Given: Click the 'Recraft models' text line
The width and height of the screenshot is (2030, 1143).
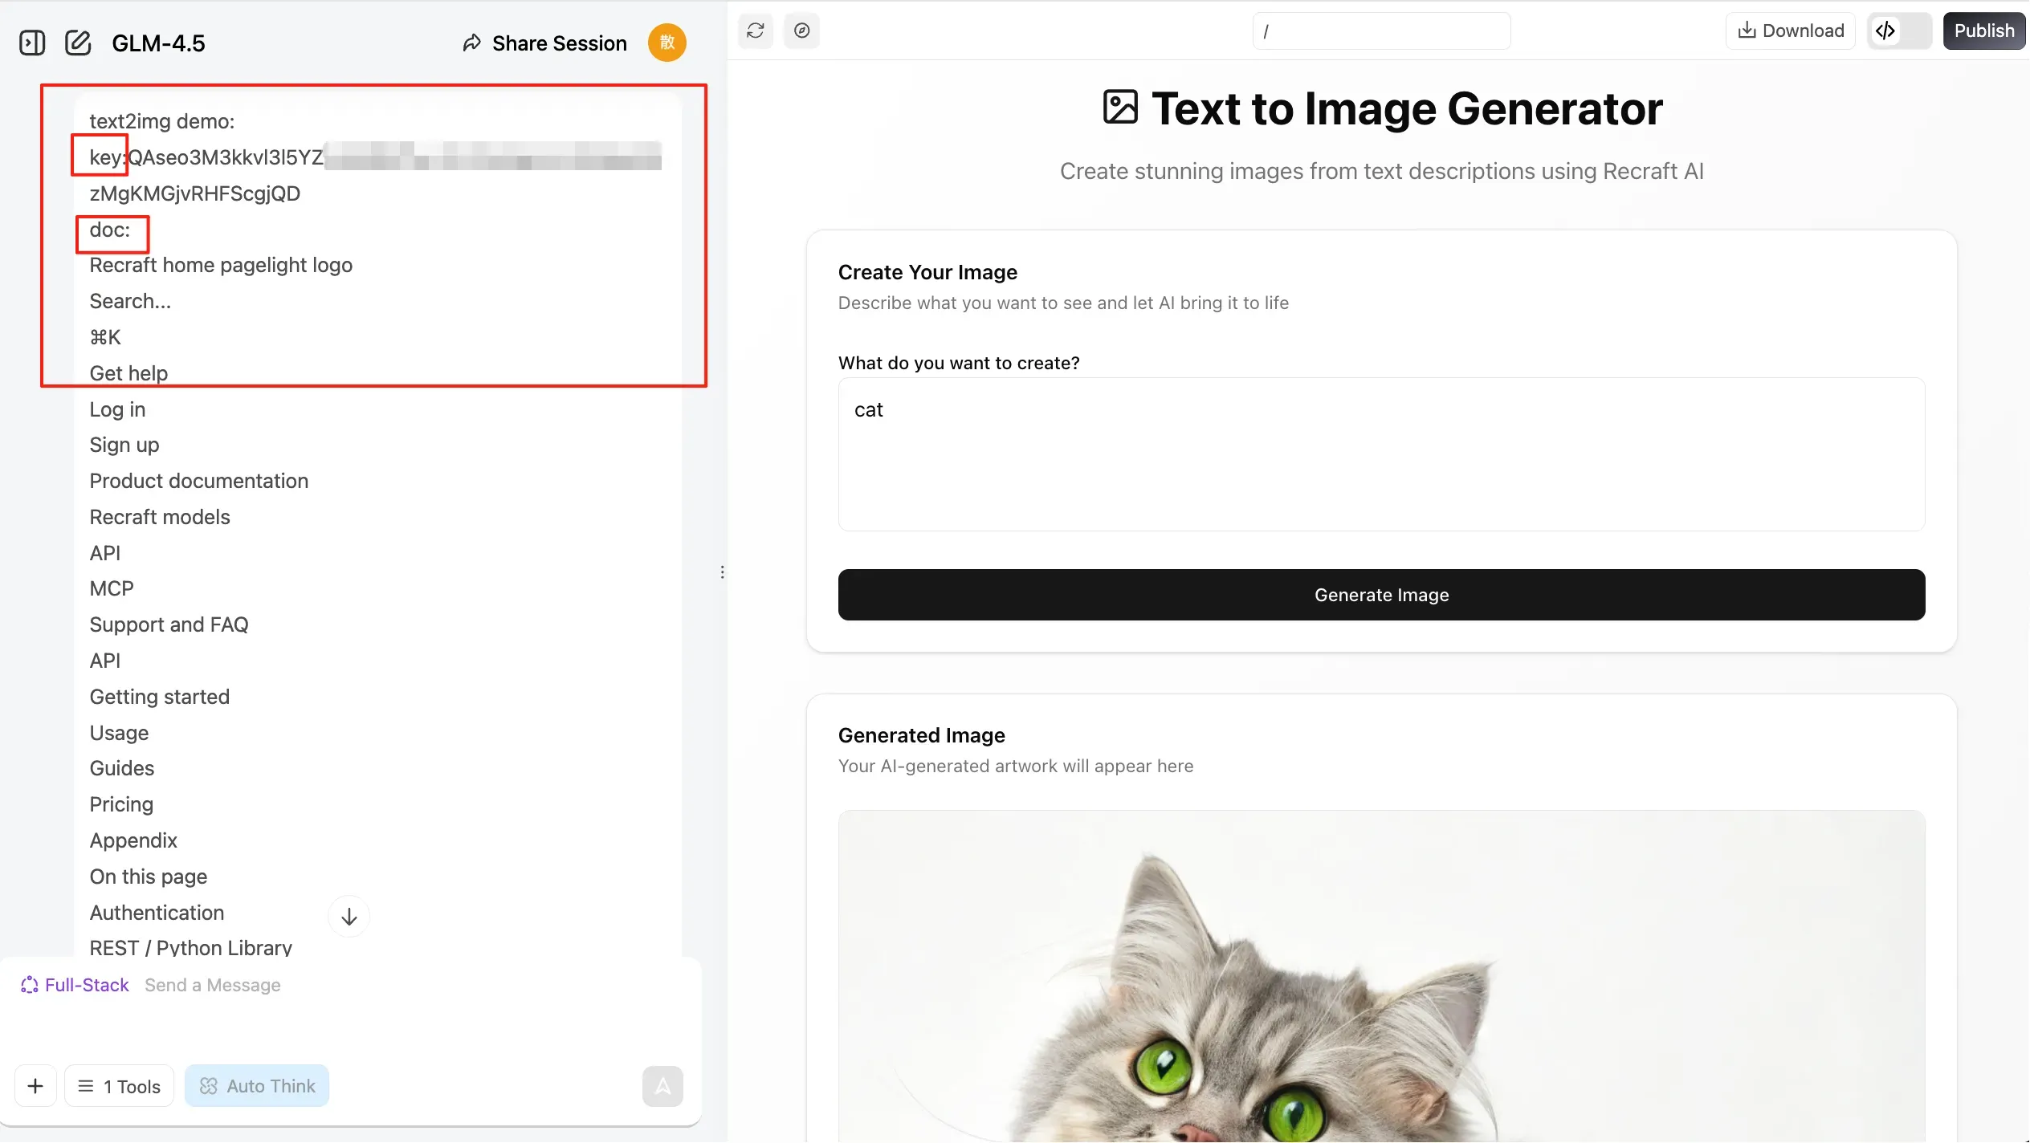Looking at the screenshot, I should click(x=160, y=517).
